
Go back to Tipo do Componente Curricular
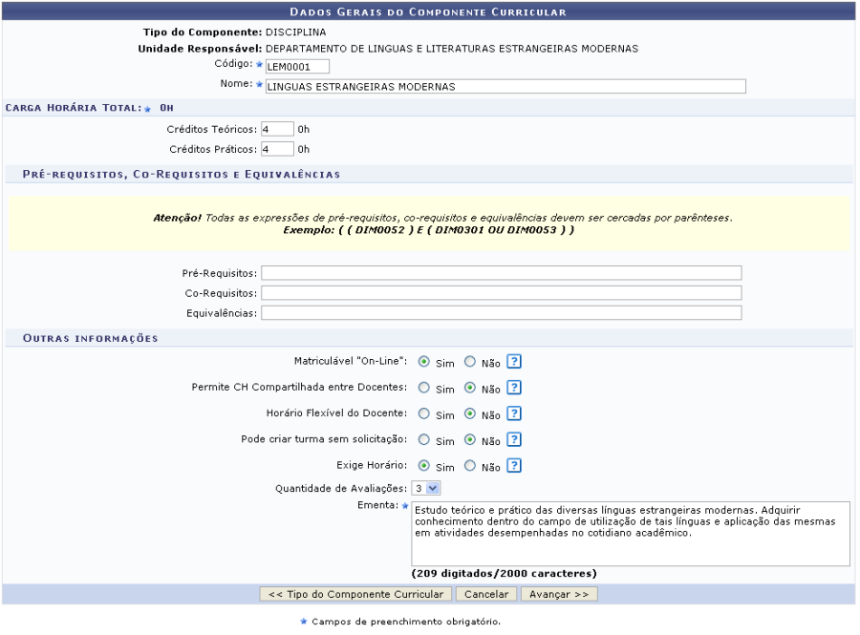click(355, 594)
